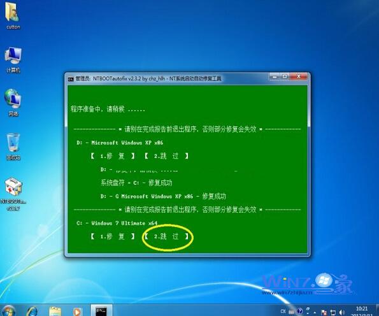The image size is (379, 316).
Task: Expand hidden tray icons arrow
Action: pyautogui.click(x=315, y=312)
